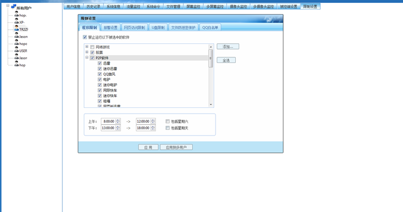Click the software list scrollbar up arrow
The image size is (403, 212).
pyautogui.click(x=211, y=47)
